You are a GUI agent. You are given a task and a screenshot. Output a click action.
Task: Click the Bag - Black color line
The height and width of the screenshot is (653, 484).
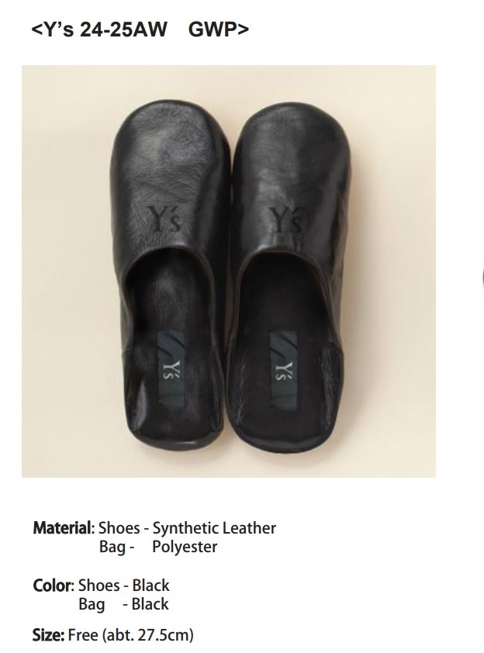pyautogui.click(x=123, y=604)
